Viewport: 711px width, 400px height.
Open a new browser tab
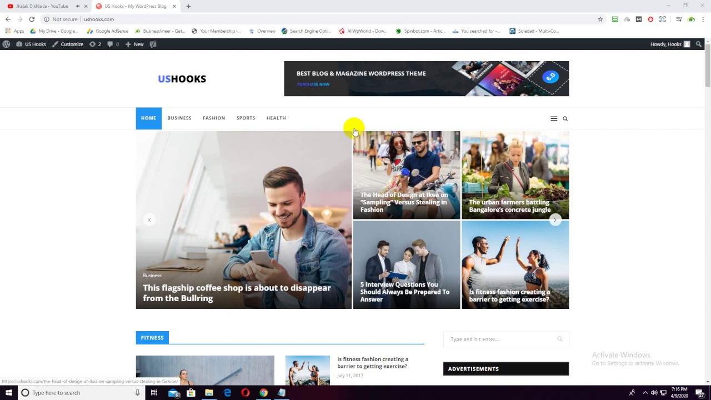pyautogui.click(x=188, y=6)
